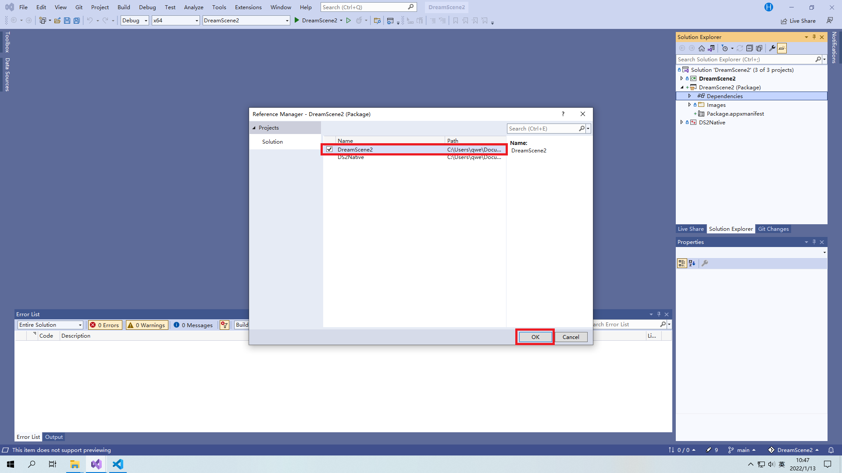Open the Data Sources side tab

tap(7, 74)
